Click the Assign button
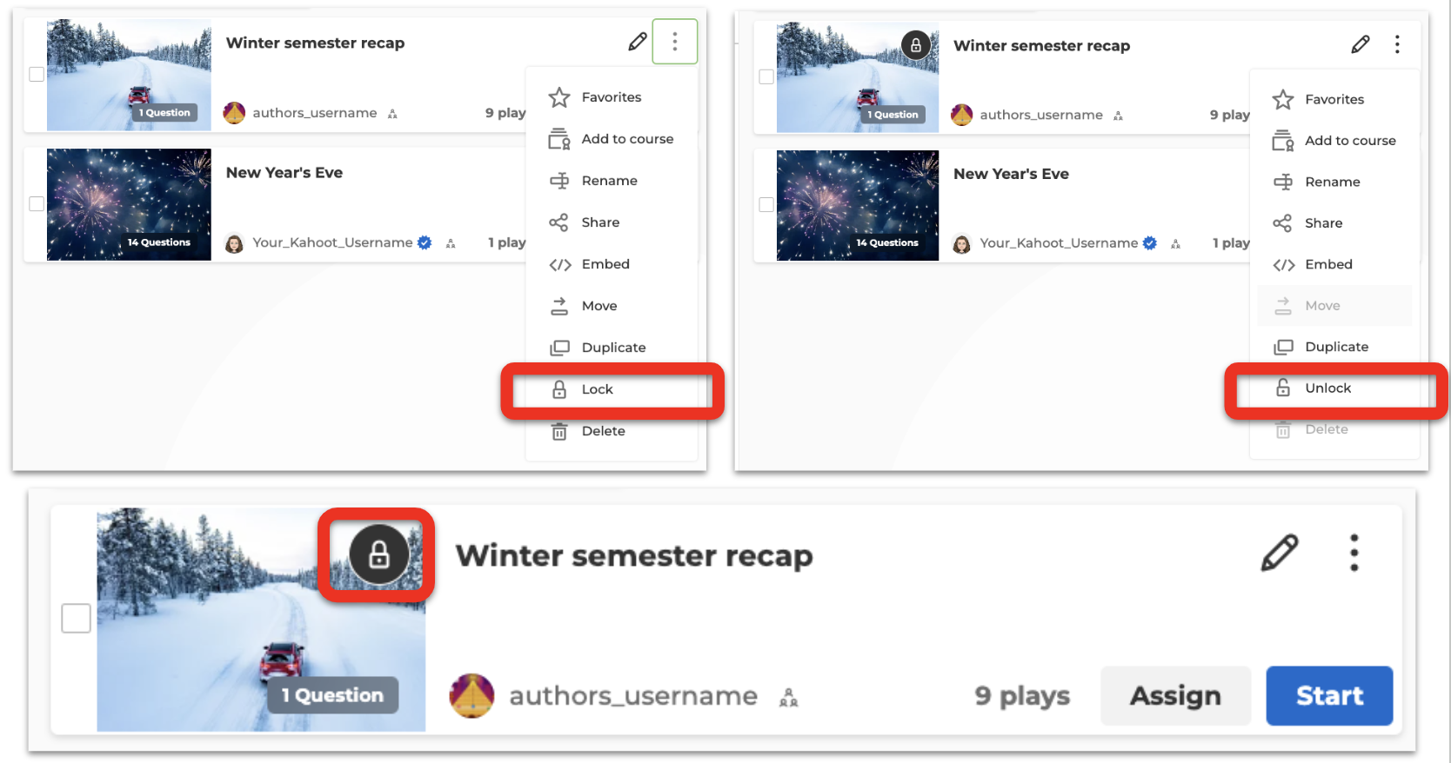The image size is (1451, 763). 1175,696
